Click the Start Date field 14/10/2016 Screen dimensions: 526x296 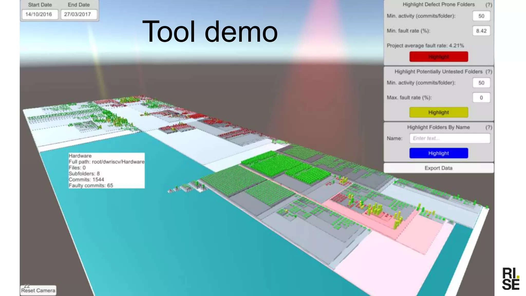pos(40,14)
